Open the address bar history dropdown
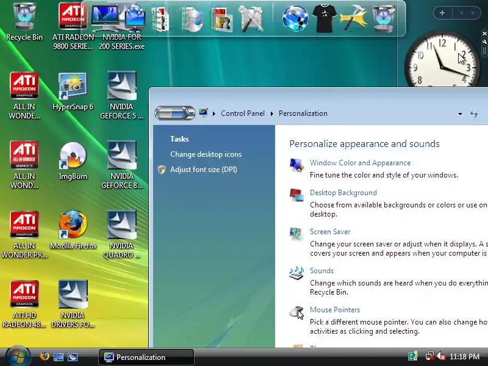488x366 pixels. tap(460, 114)
